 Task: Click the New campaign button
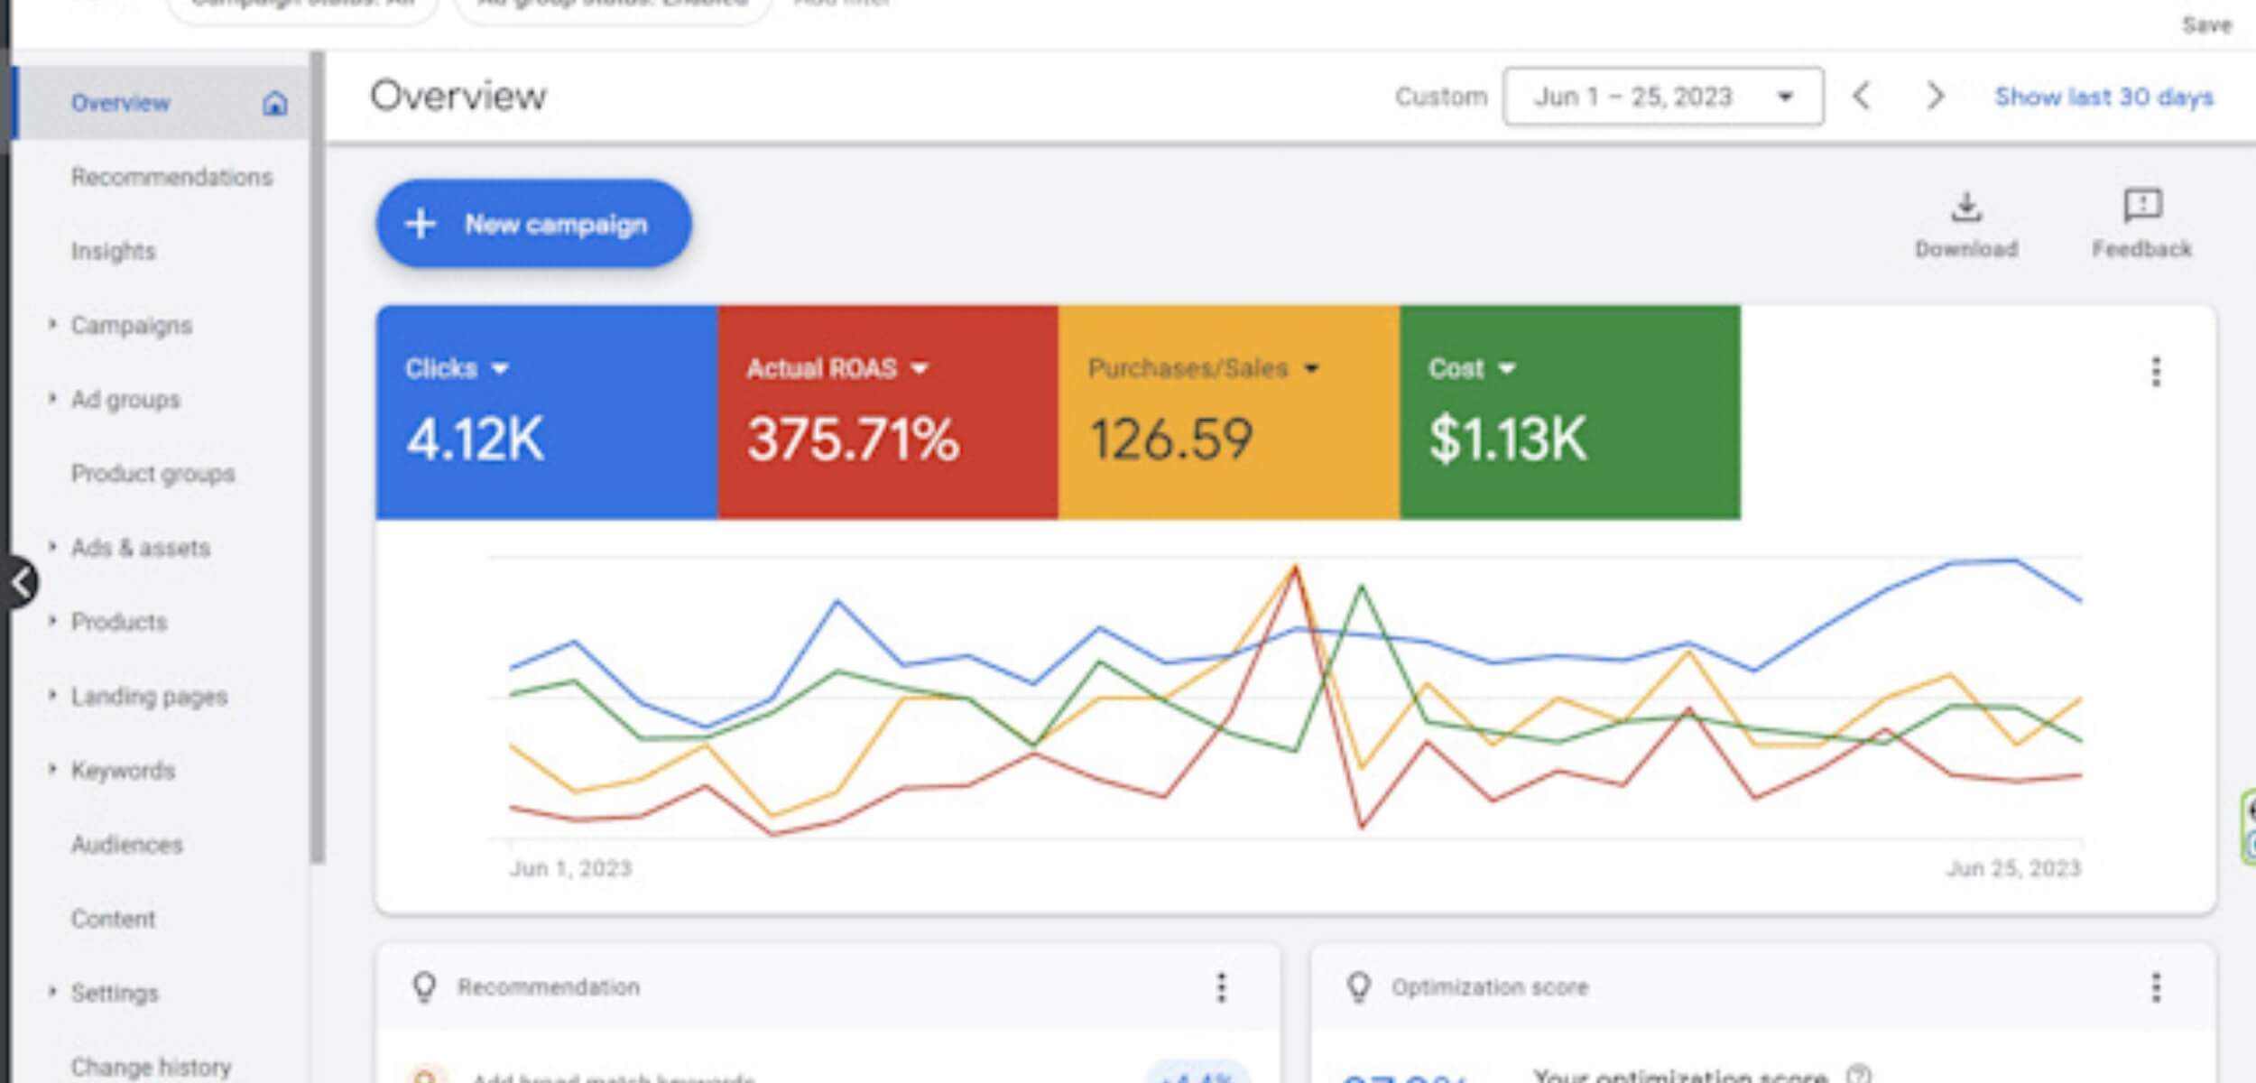pos(533,224)
